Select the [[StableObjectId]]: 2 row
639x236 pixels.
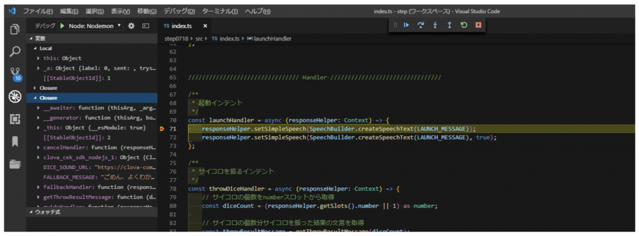pos(92,138)
